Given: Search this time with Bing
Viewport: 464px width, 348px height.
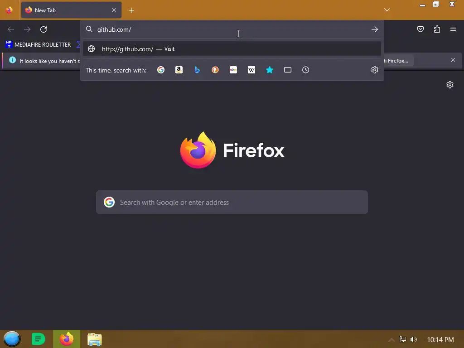Looking at the screenshot, I should tap(197, 70).
